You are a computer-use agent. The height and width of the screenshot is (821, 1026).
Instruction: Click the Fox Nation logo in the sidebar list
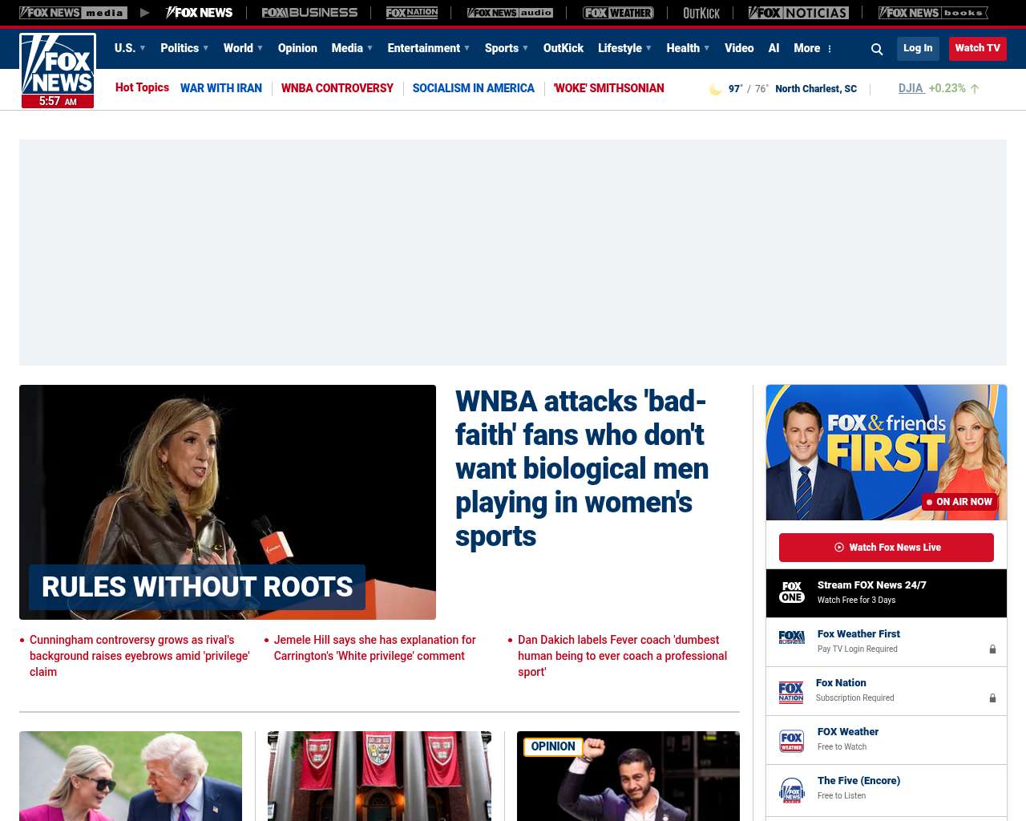pos(791,692)
